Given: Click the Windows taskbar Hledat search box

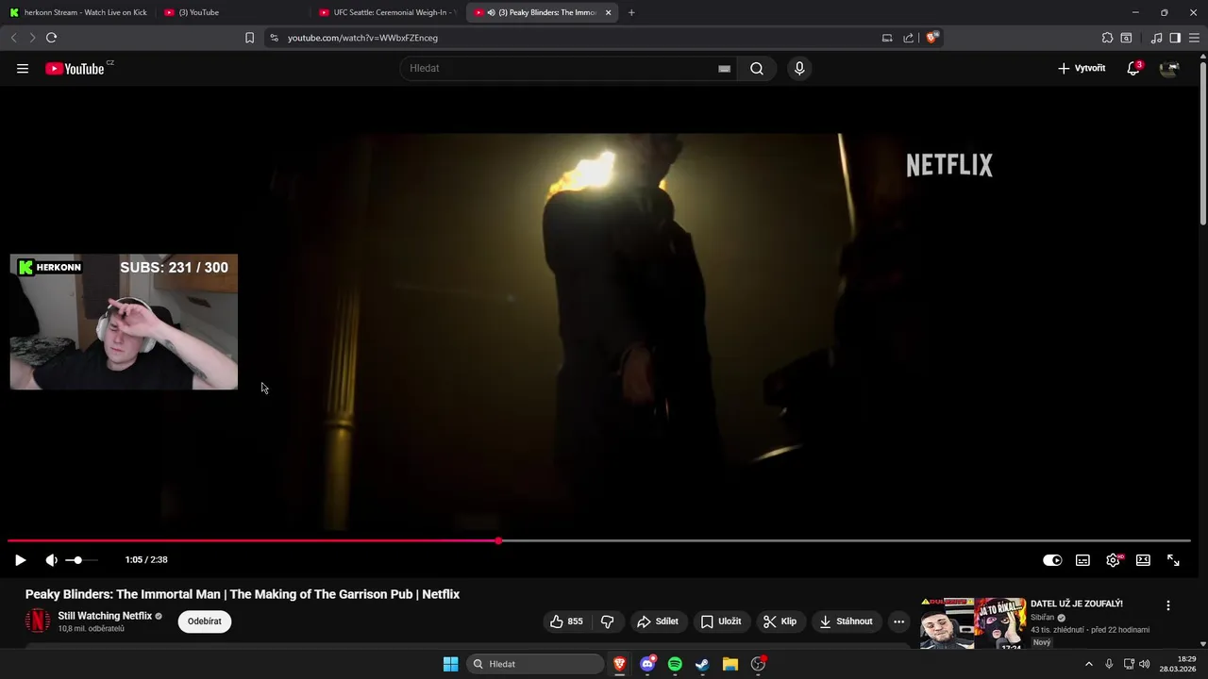Looking at the screenshot, I should coord(535,664).
